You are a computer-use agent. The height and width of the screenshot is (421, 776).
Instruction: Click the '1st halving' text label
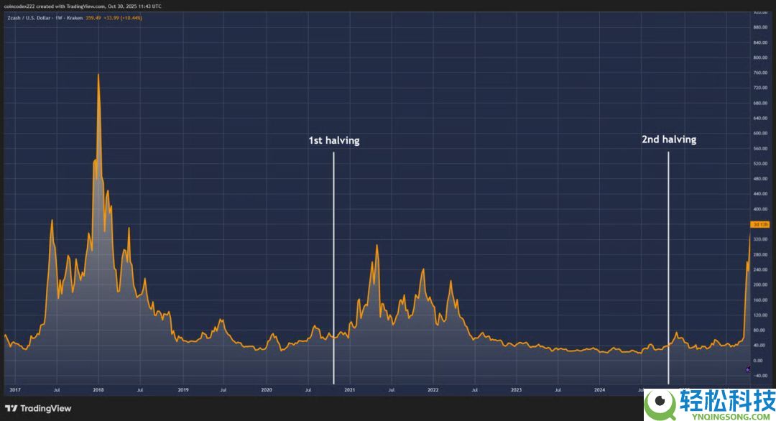pos(334,141)
